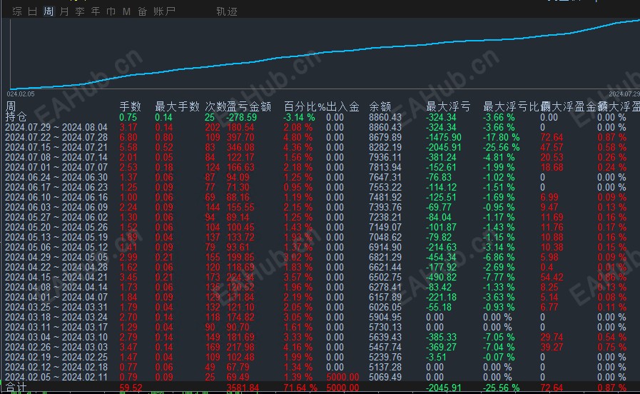The width and height of the screenshot is (640, 394).
Task: Select the row 2024.06.03 ~ 2024.06.09
Action: [320, 208]
